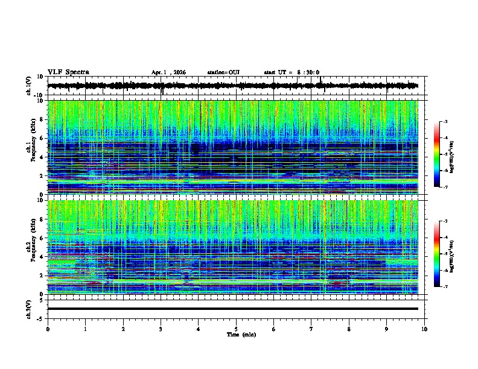The image size is (478, 369).
Task: Click the "9" tick on the Time axis
Action: (x=386, y=329)
